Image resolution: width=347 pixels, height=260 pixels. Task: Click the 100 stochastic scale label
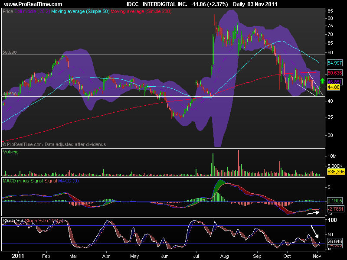[x=332, y=220]
